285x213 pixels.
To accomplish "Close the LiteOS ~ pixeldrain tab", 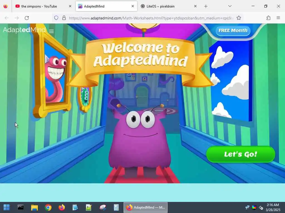I will [195, 6].
